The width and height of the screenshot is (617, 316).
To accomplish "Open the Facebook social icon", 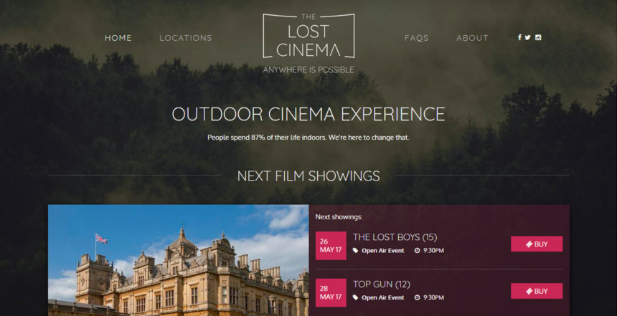I will [519, 37].
